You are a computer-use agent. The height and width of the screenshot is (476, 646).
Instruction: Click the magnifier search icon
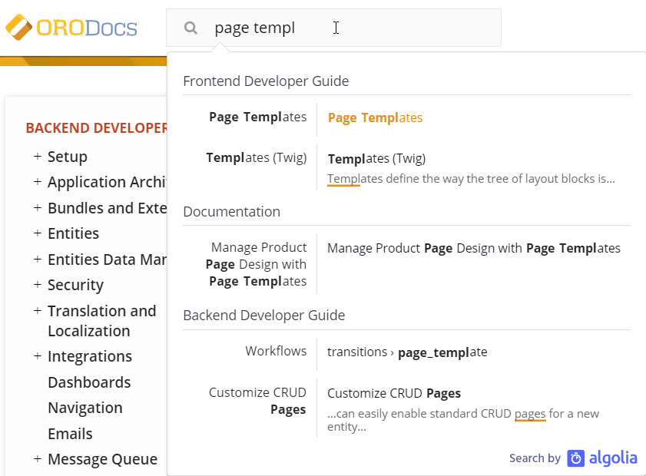tap(191, 28)
